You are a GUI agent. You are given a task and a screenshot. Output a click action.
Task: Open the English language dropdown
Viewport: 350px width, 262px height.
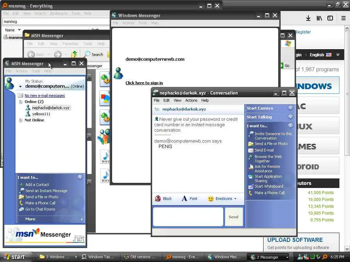pos(324,55)
